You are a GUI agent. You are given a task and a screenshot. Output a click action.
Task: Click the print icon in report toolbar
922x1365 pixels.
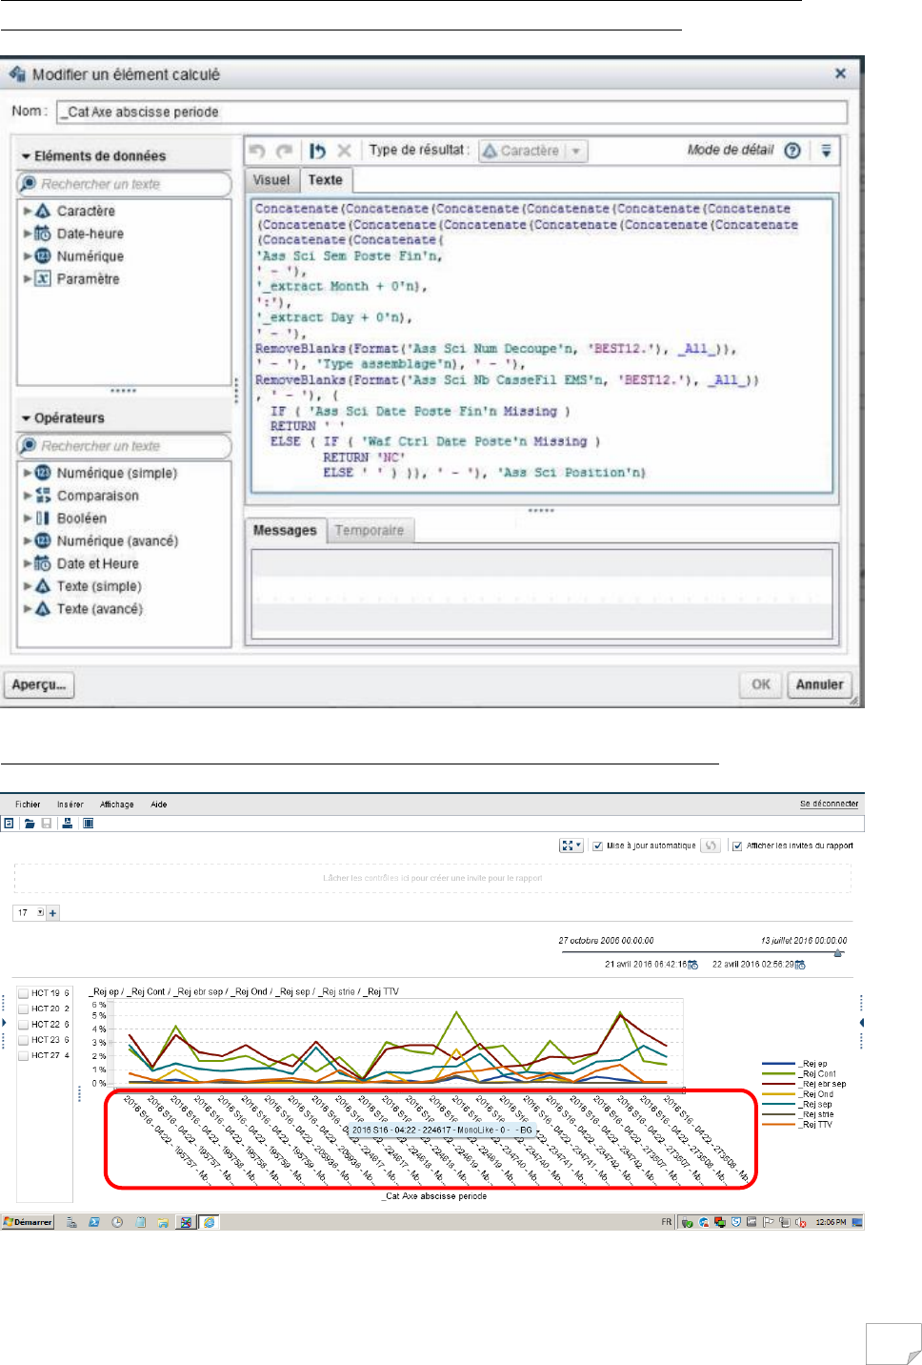point(68,824)
